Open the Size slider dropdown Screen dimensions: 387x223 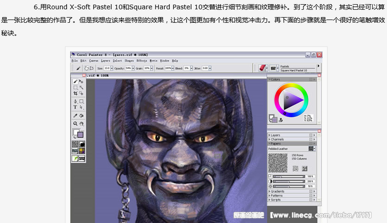point(111,68)
